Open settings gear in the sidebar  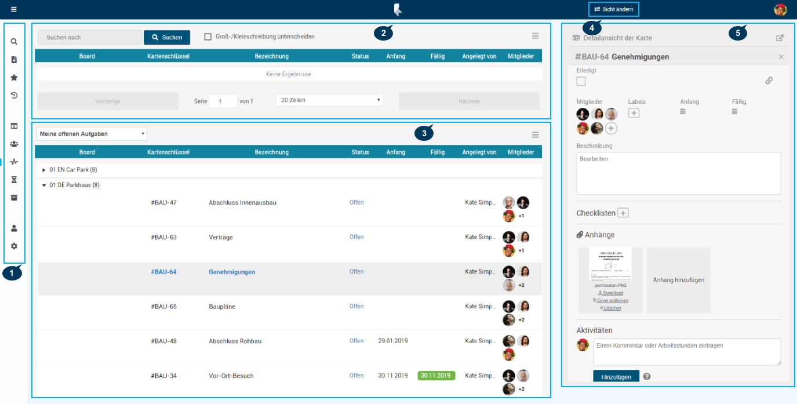click(x=14, y=246)
